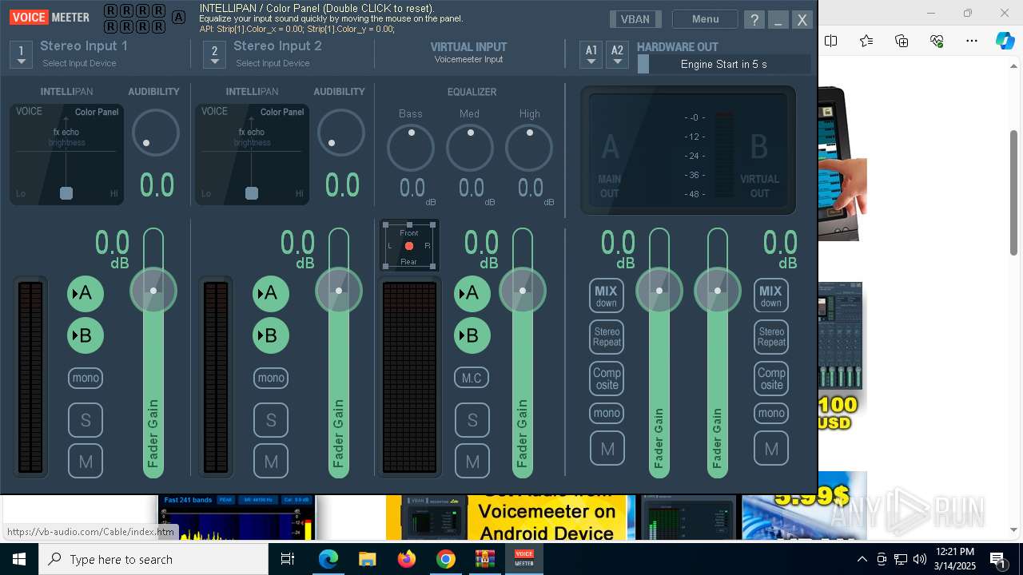This screenshot has width=1023, height=575.
Task: Click the Voicemeeter logo
Action: click(x=50, y=18)
